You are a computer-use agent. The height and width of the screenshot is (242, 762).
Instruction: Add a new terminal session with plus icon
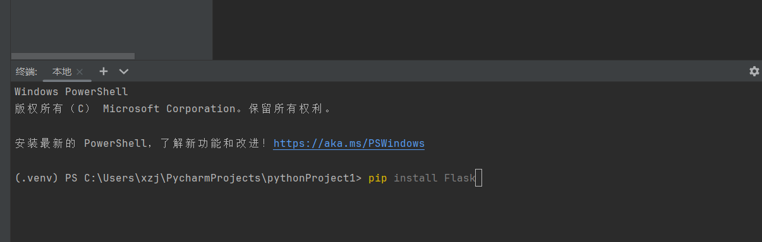click(104, 71)
